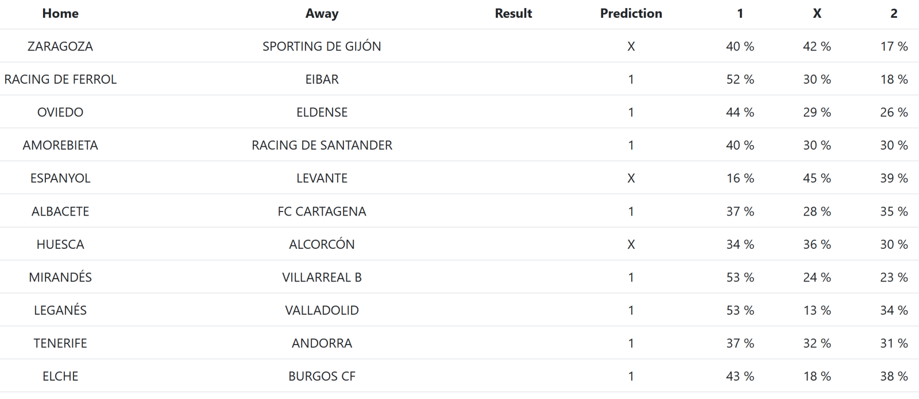Select the RACING DE SANTANDER cell
This screenshot has height=399, width=919.
pyautogui.click(x=322, y=146)
